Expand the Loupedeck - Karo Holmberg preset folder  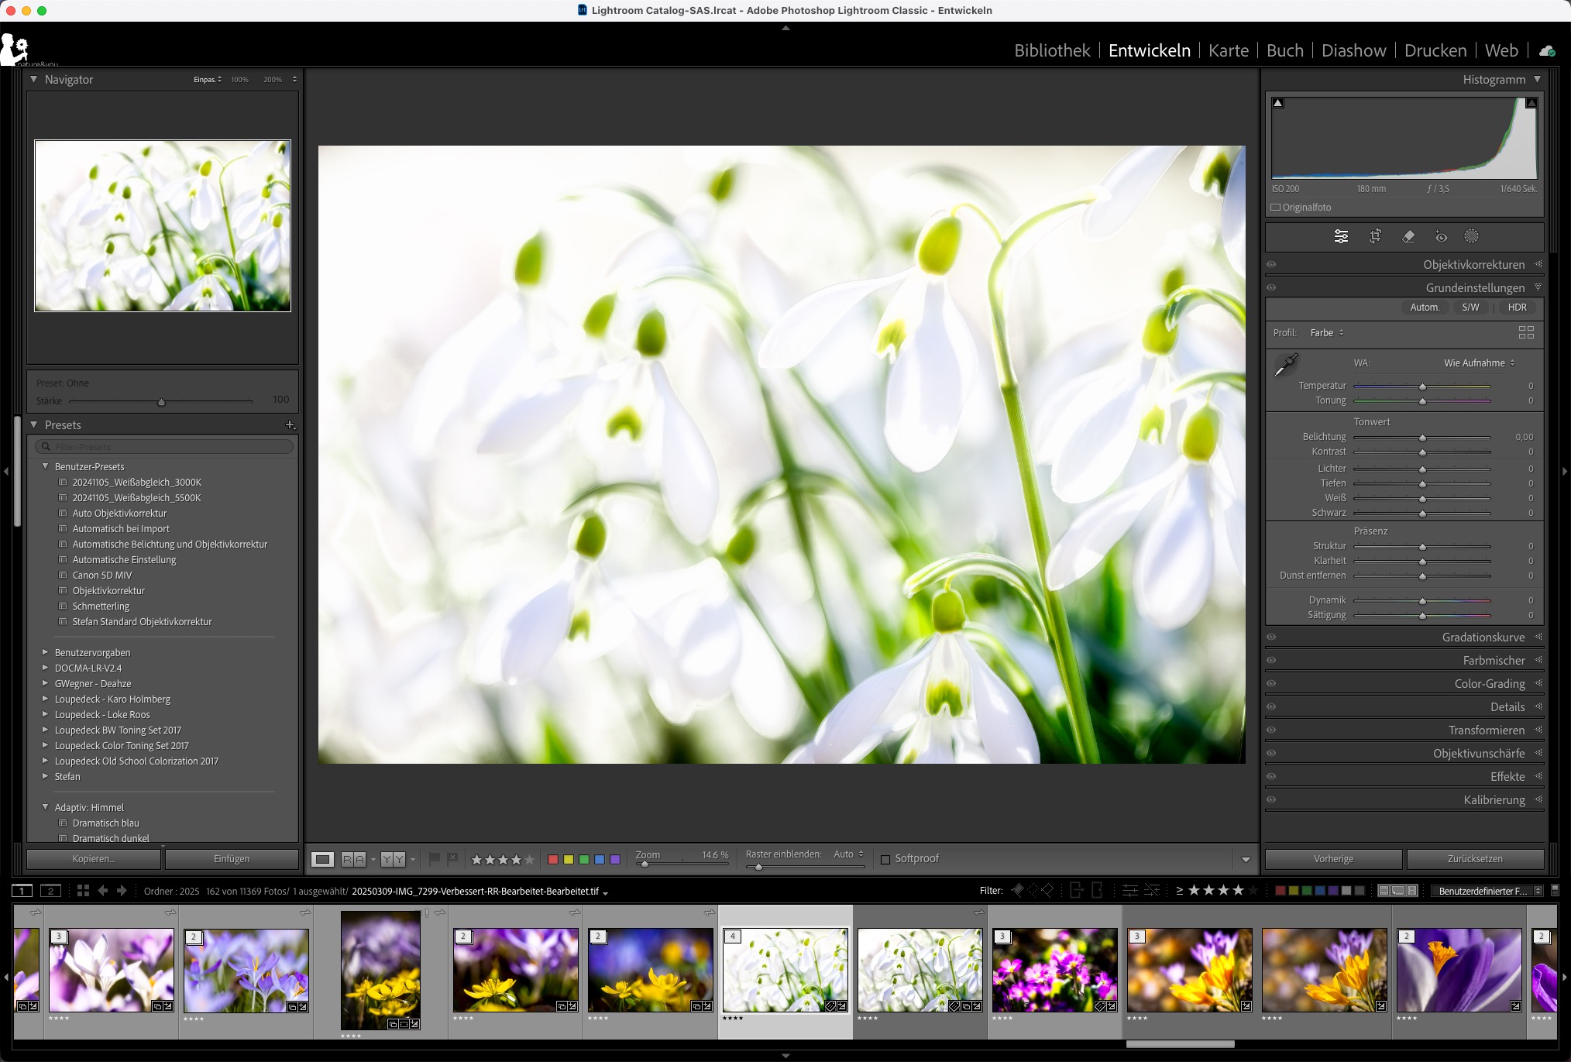tap(46, 699)
